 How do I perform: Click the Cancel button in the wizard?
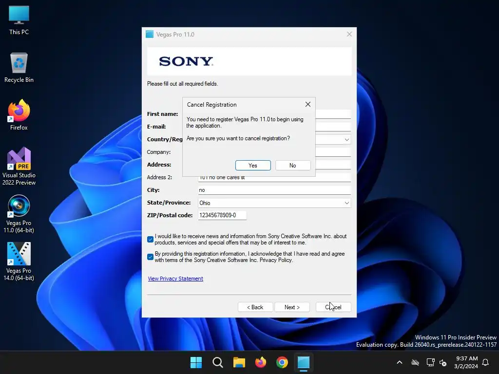pos(333,307)
